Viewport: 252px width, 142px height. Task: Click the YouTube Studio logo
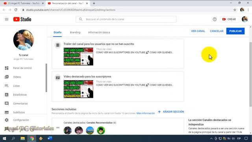(x=22, y=19)
